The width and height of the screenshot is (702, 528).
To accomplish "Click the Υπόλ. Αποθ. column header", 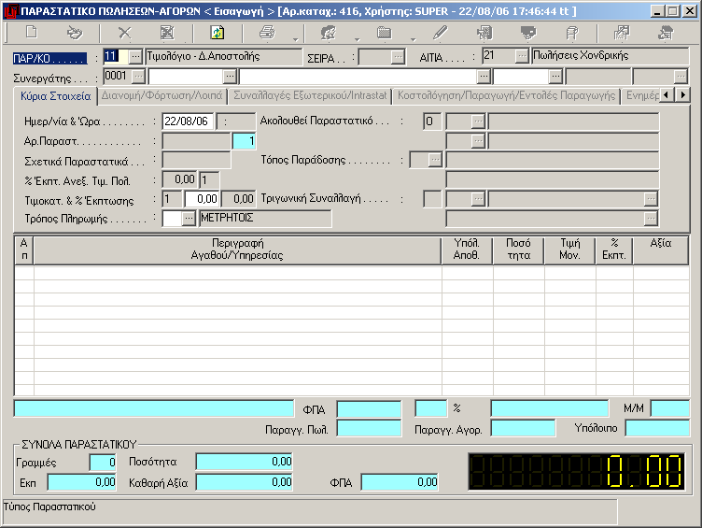I will pyautogui.click(x=467, y=250).
